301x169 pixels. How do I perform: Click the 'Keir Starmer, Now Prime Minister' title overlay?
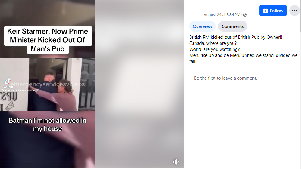point(48,40)
